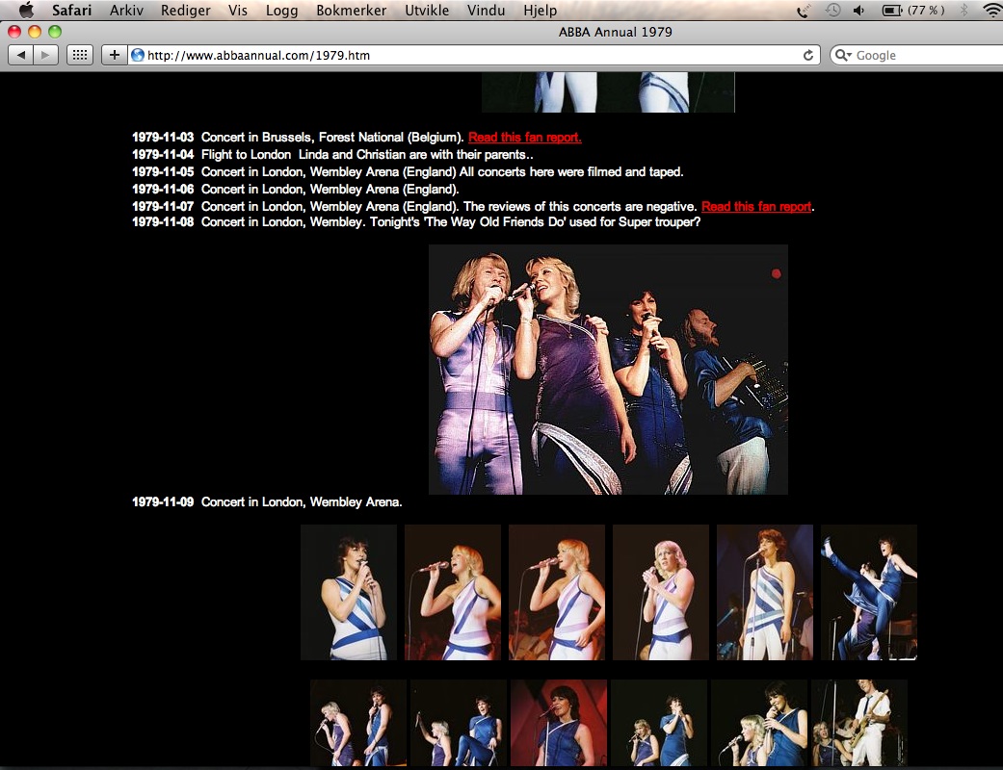
Task: Click the plus add bookmark button
Action: 114,55
